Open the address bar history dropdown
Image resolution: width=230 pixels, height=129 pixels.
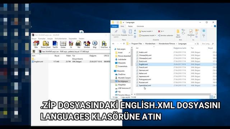click(x=195, y=44)
